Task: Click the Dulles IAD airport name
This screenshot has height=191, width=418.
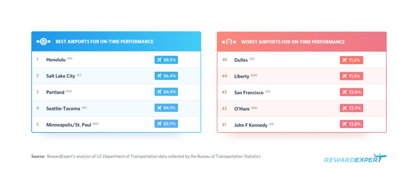Action: coord(241,60)
